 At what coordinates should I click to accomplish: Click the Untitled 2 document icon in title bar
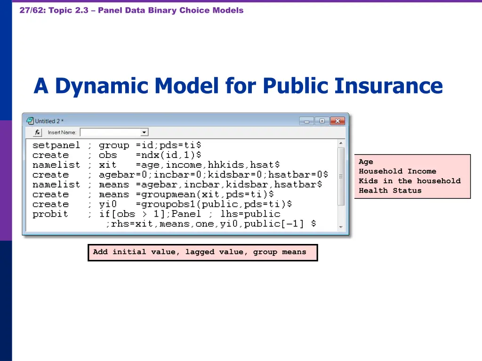pos(30,121)
